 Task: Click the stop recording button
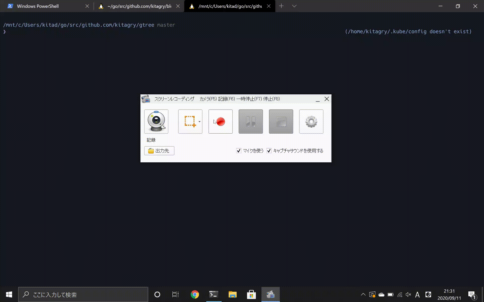(281, 121)
